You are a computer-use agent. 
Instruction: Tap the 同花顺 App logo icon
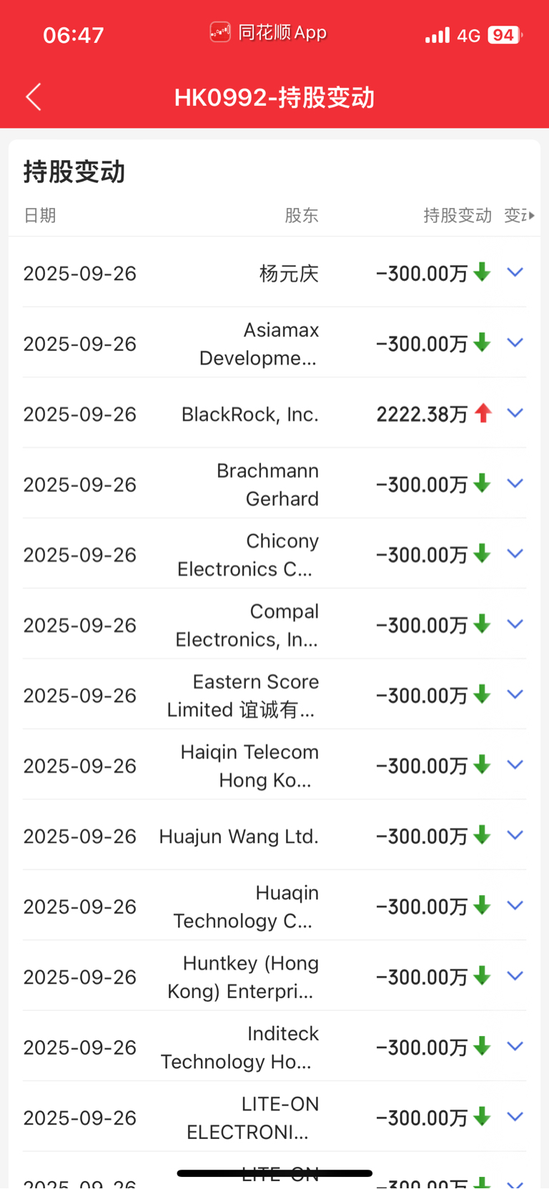[x=220, y=32]
